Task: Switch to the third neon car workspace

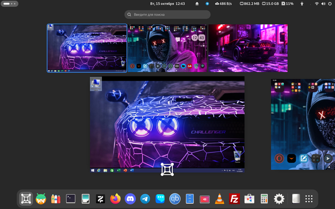Action: pos(248,48)
